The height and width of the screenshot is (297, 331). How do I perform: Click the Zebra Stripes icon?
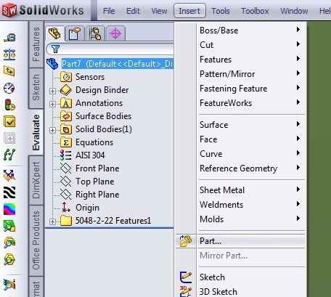(x=9, y=192)
